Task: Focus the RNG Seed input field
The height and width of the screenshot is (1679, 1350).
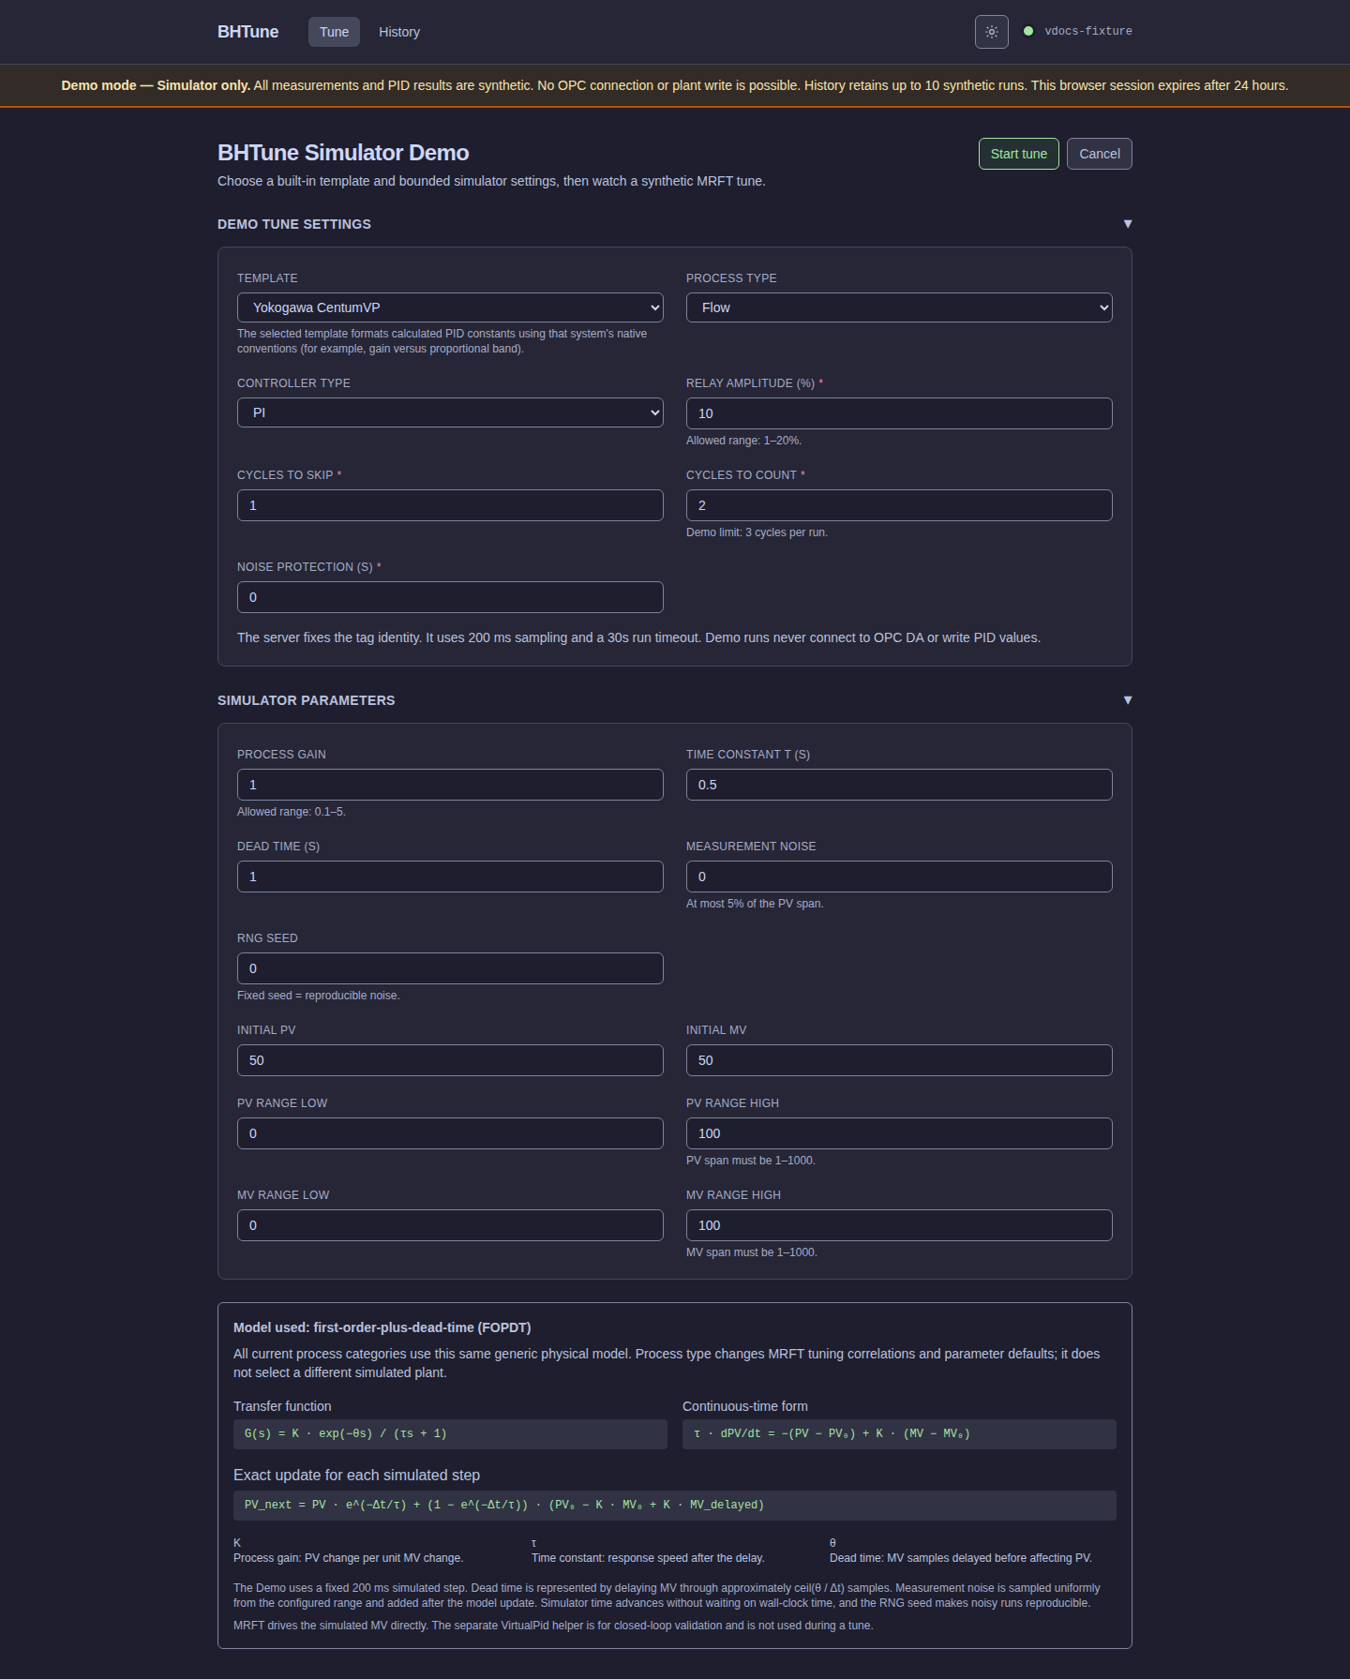Action: [450, 968]
